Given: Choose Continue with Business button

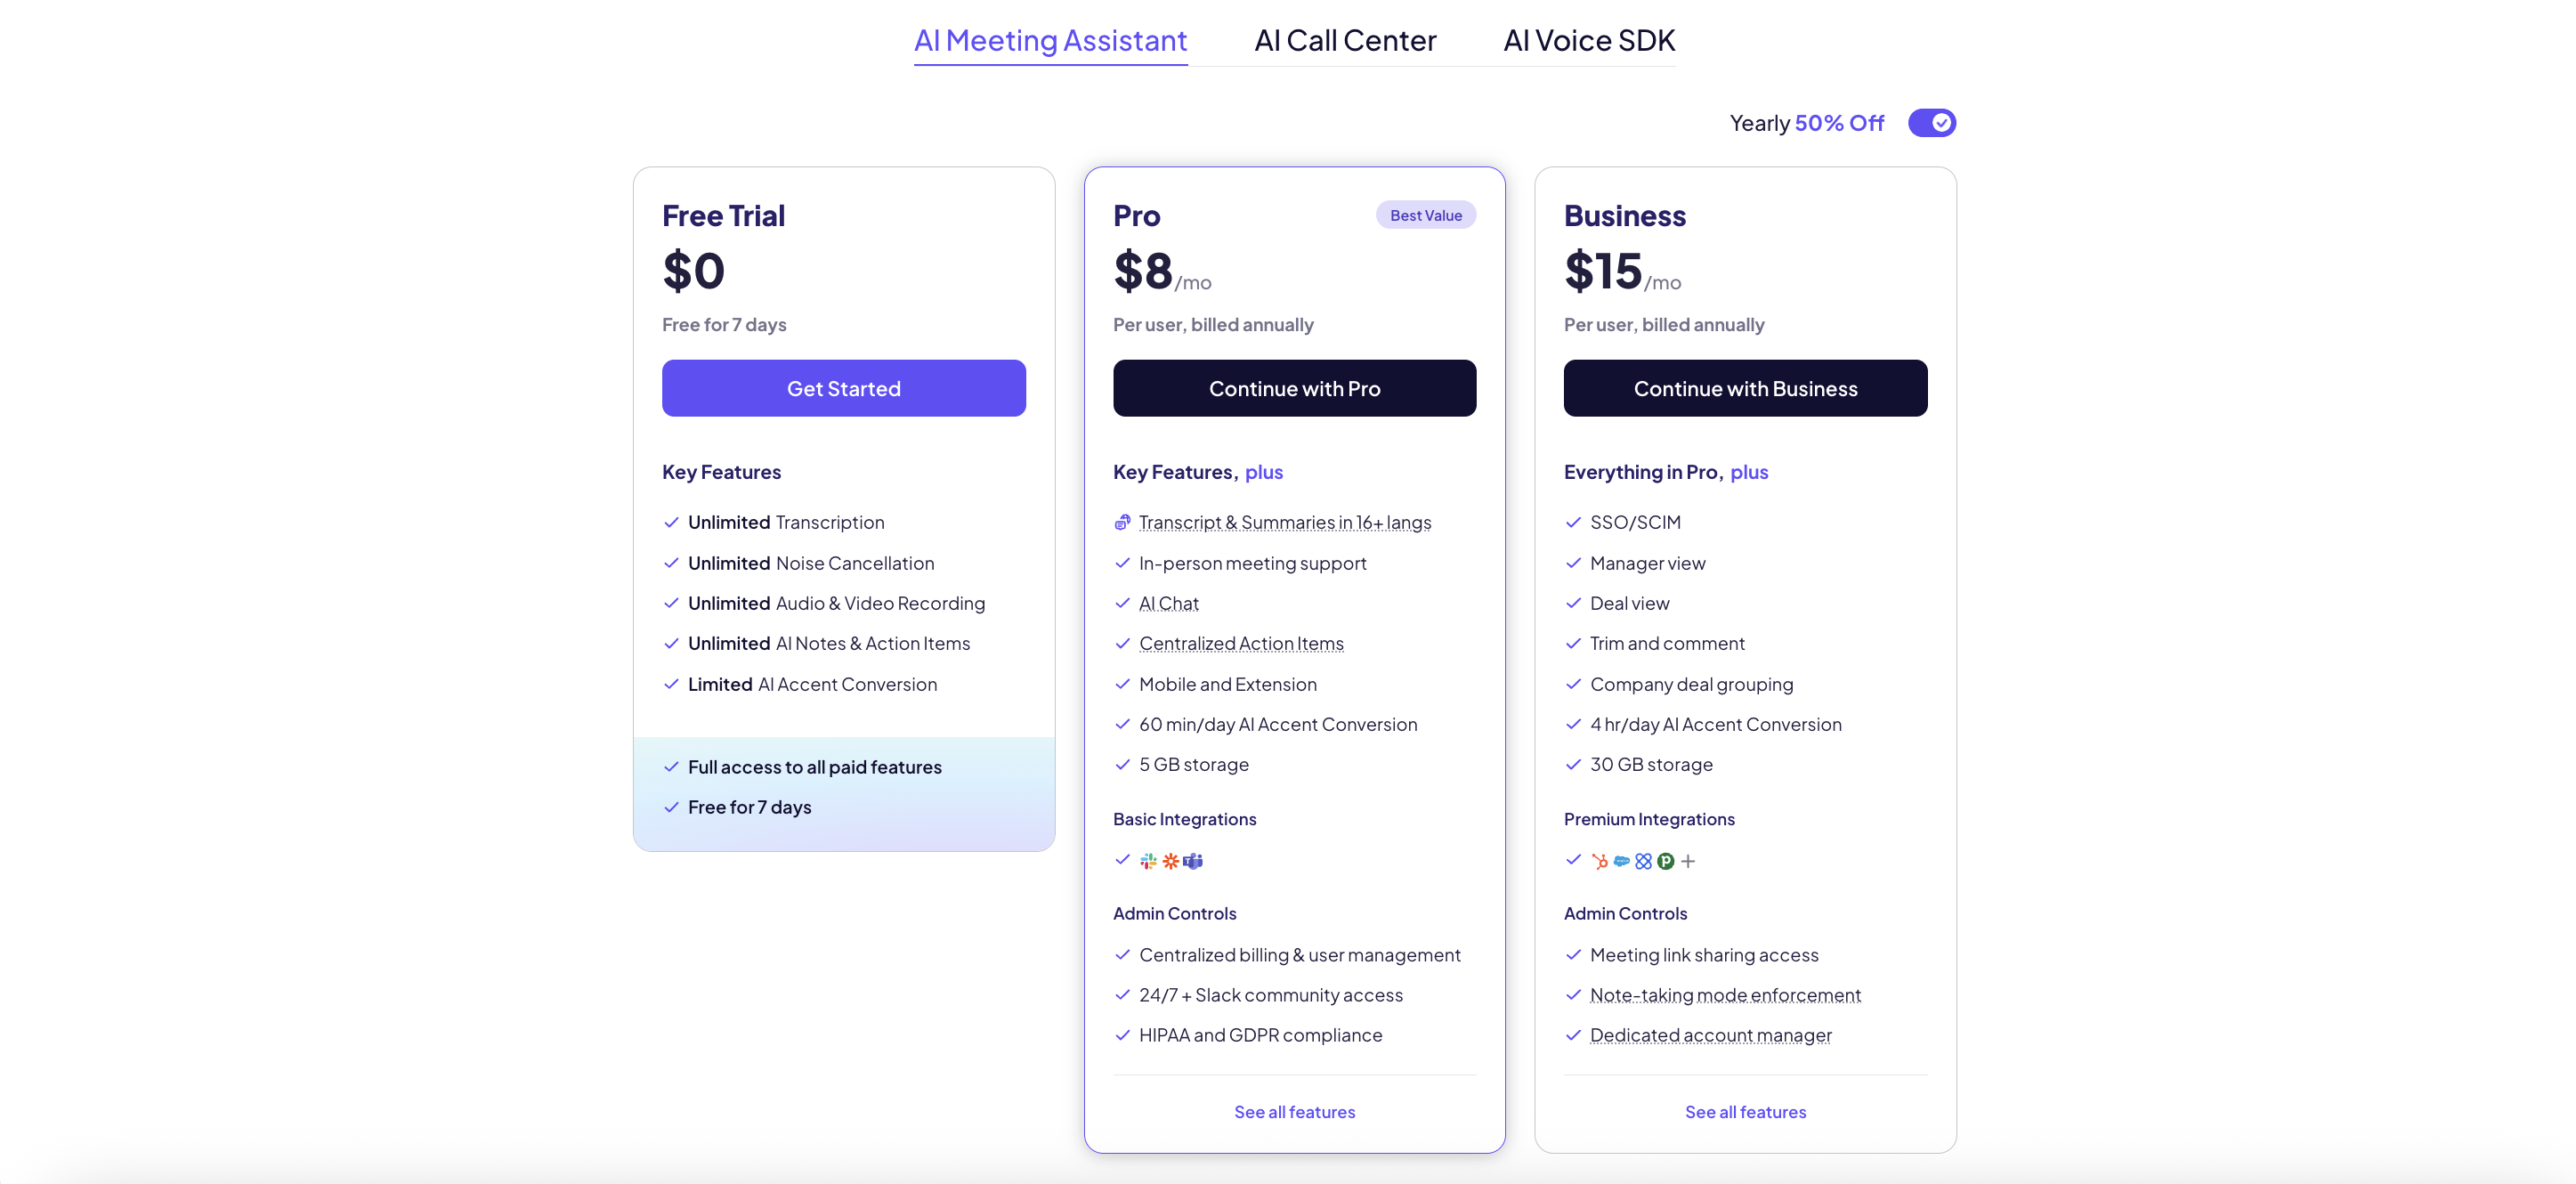Looking at the screenshot, I should tap(1745, 388).
